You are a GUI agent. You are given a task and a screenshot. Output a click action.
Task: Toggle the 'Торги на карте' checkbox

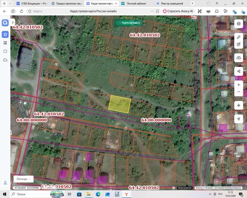119,23
